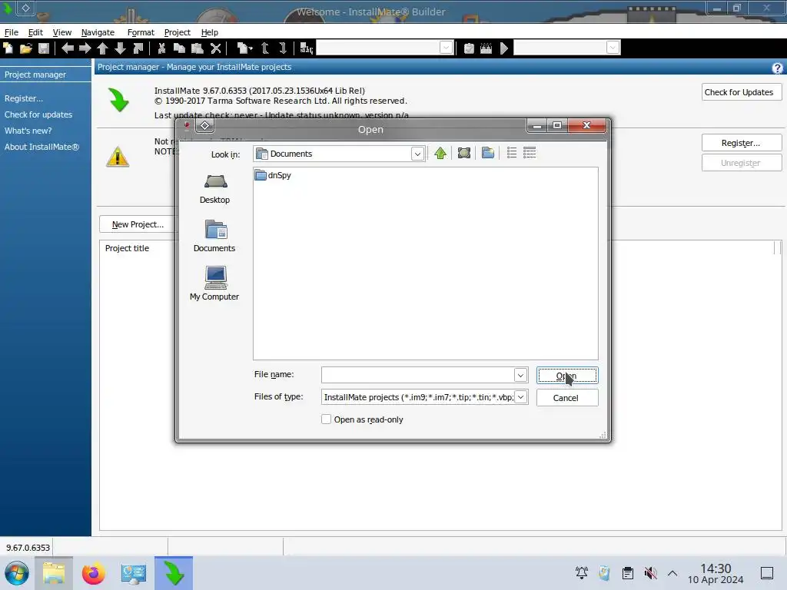Open the Project menu
787x590 pixels.
click(178, 32)
